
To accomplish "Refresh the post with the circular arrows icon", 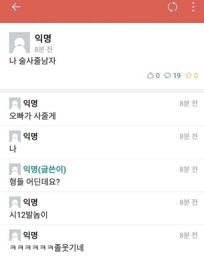I will [x=172, y=7].
